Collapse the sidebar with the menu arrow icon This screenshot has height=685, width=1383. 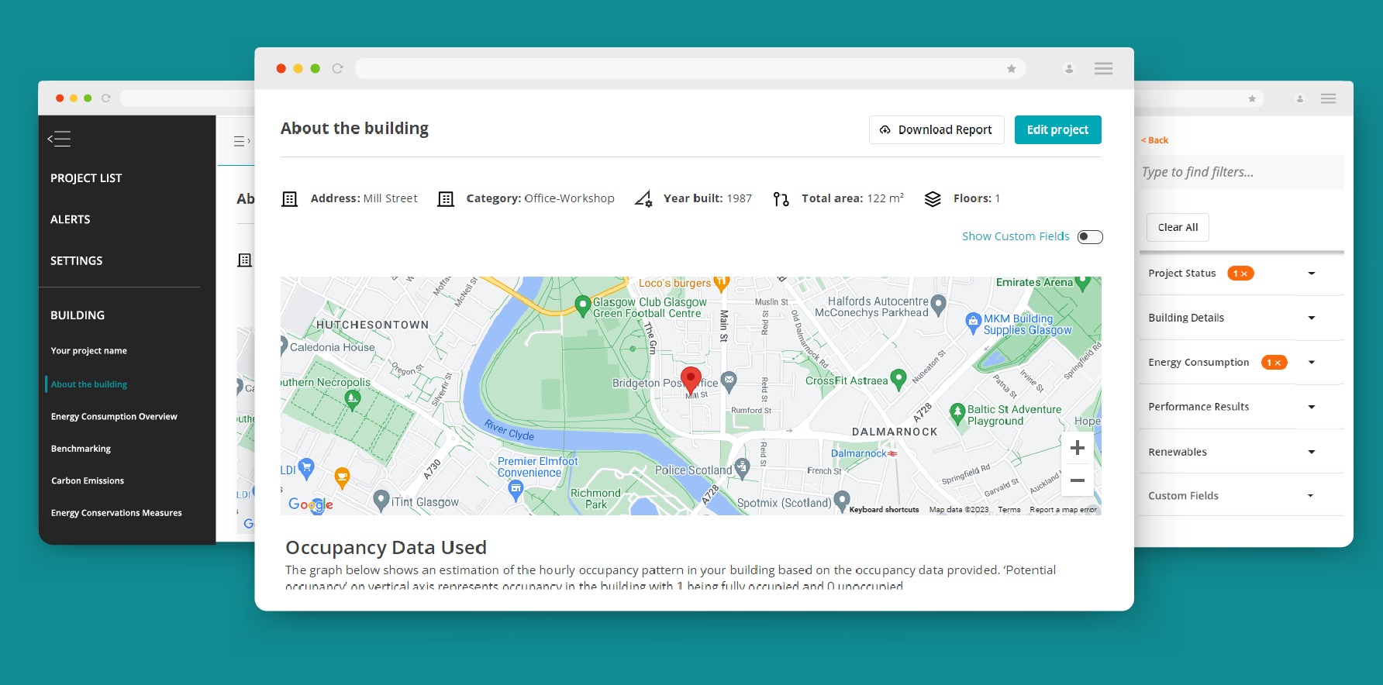point(59,139)
